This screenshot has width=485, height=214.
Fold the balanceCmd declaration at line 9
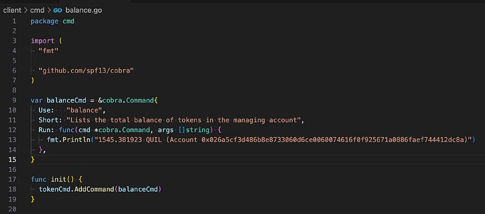(24, 100)
